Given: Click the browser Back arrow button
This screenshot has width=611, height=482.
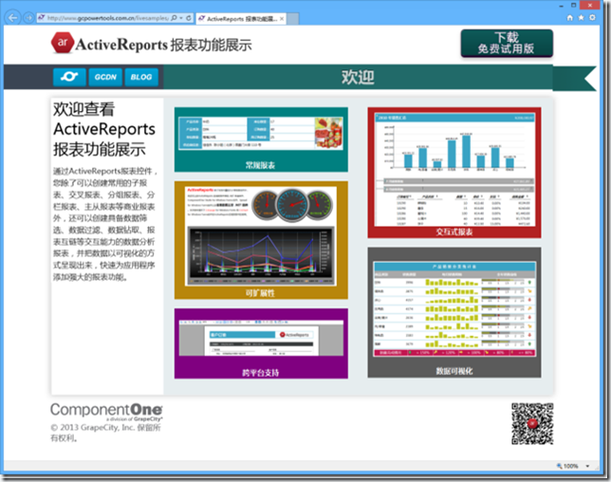Looking at the screenshot, I should [x=12, y=18].
